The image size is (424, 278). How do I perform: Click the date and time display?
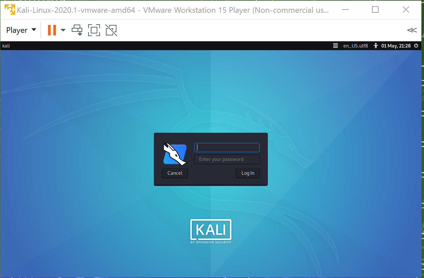[396, 46]
